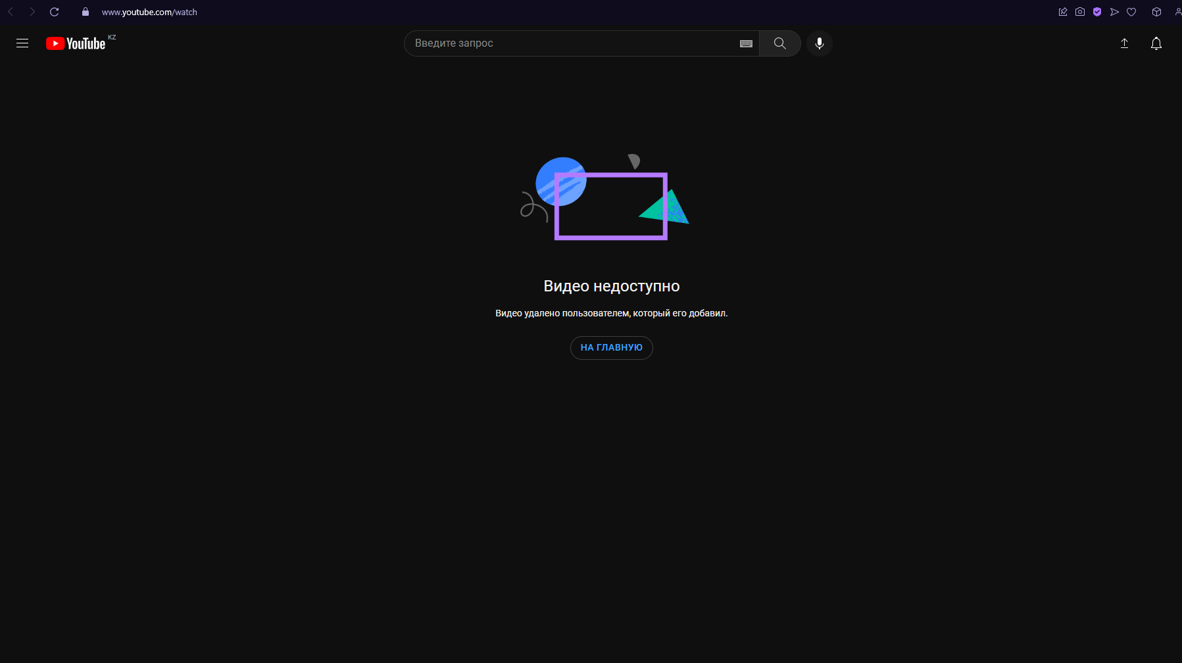Click the YouTube logo
The height and width of the screenshot is (663, 1182).
[x=76, y=43]
